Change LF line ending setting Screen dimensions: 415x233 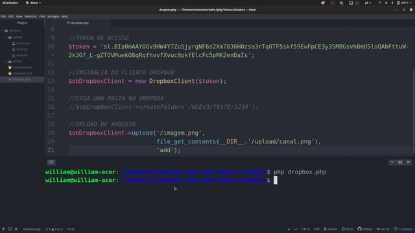coord(296,229)
